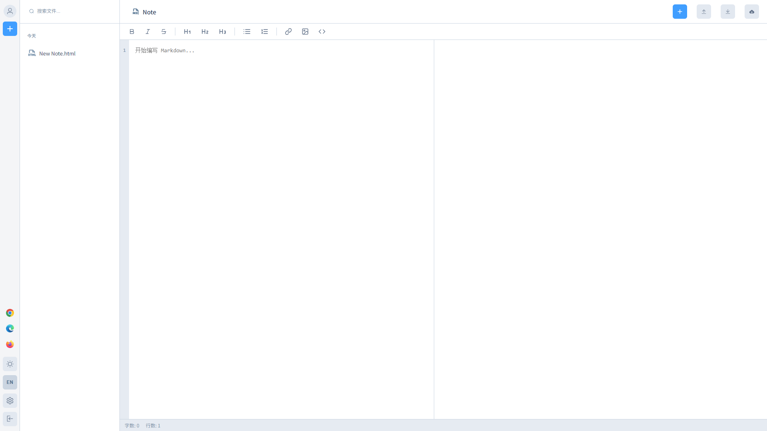Apply italic formatting
The height and width of the screenshot is (431, 767).
tap(148, 32)
